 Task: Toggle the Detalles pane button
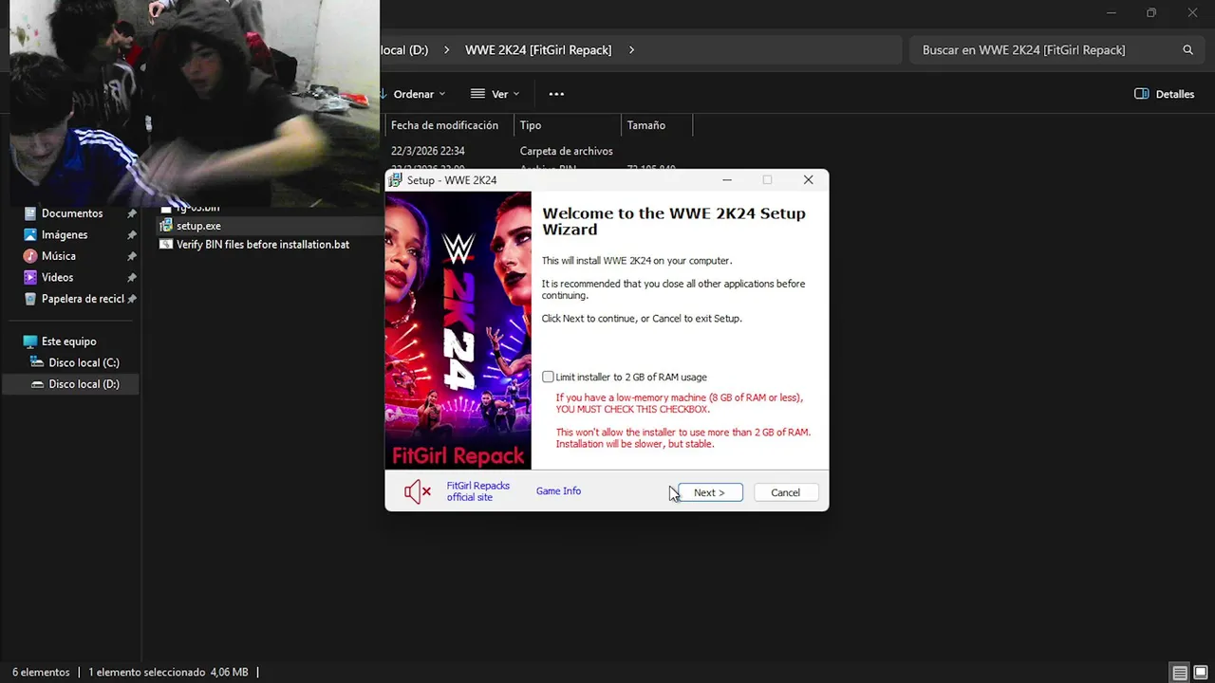pyautogui.click(x=1165, y=94)
